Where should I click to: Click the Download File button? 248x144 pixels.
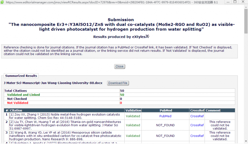click(x=118, y=83)
